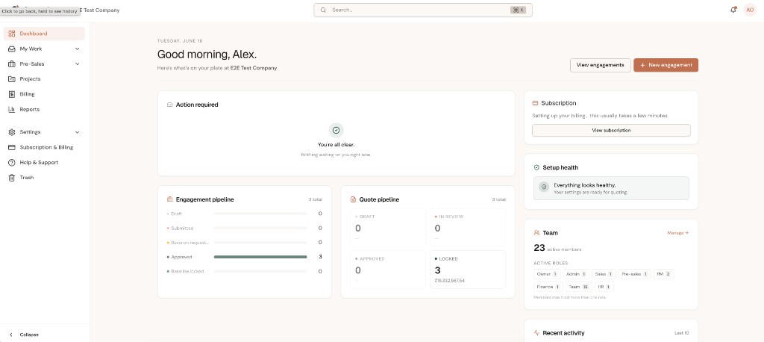The width and height of the screenshot is (764, 342).
Task: Click 3 total in Quote pipeline header
Action: click(499, 199)
